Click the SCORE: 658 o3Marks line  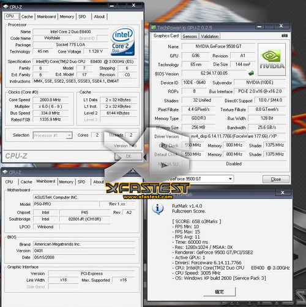coord(196,221)
